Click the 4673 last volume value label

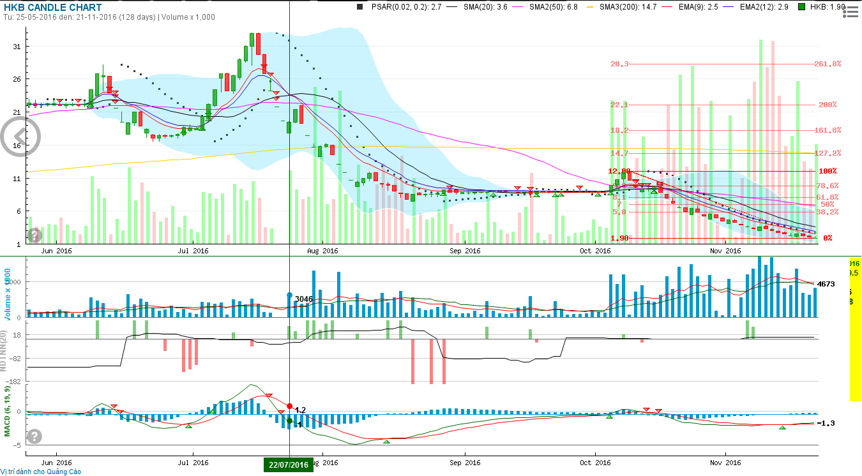[x=826, y=284]
